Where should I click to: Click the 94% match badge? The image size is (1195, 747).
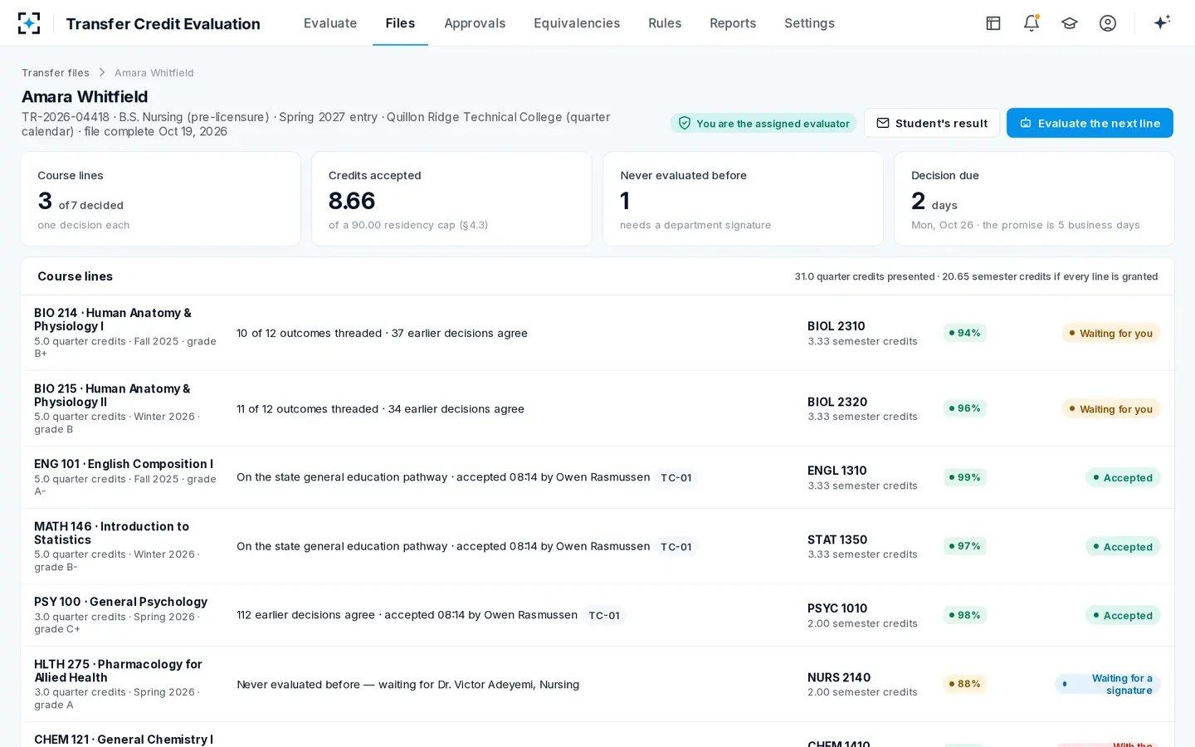[x=964, y=333]
